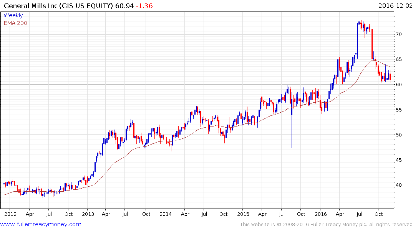The image size is (413, 230).
Task: Click the 'EMA 200' indicator label
Action: (x=15, y=23)
